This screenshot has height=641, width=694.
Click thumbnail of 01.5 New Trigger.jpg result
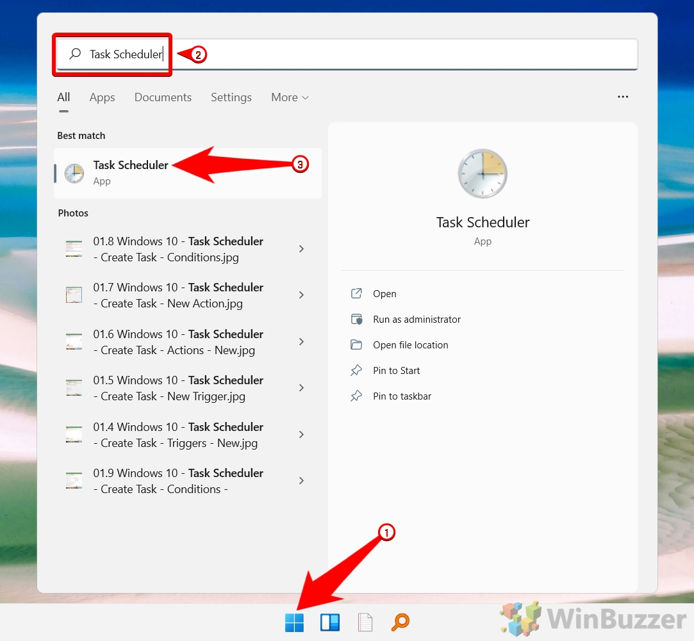[x=74, y=387]
